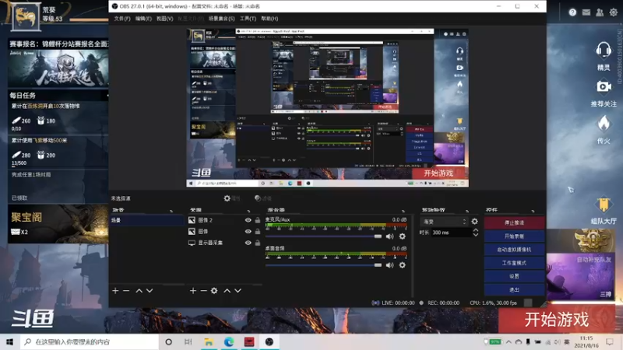Open Microsoft Edge from taskbar
Viewport: 623px width, 350px height.
coord(229,341)
